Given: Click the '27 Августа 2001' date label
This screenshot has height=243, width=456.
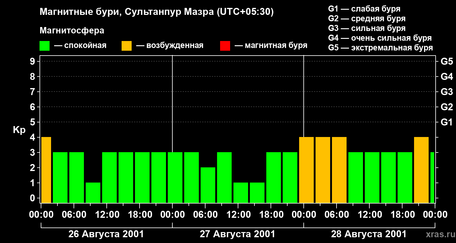Looking at the screenshot, I should pos(237,234).
